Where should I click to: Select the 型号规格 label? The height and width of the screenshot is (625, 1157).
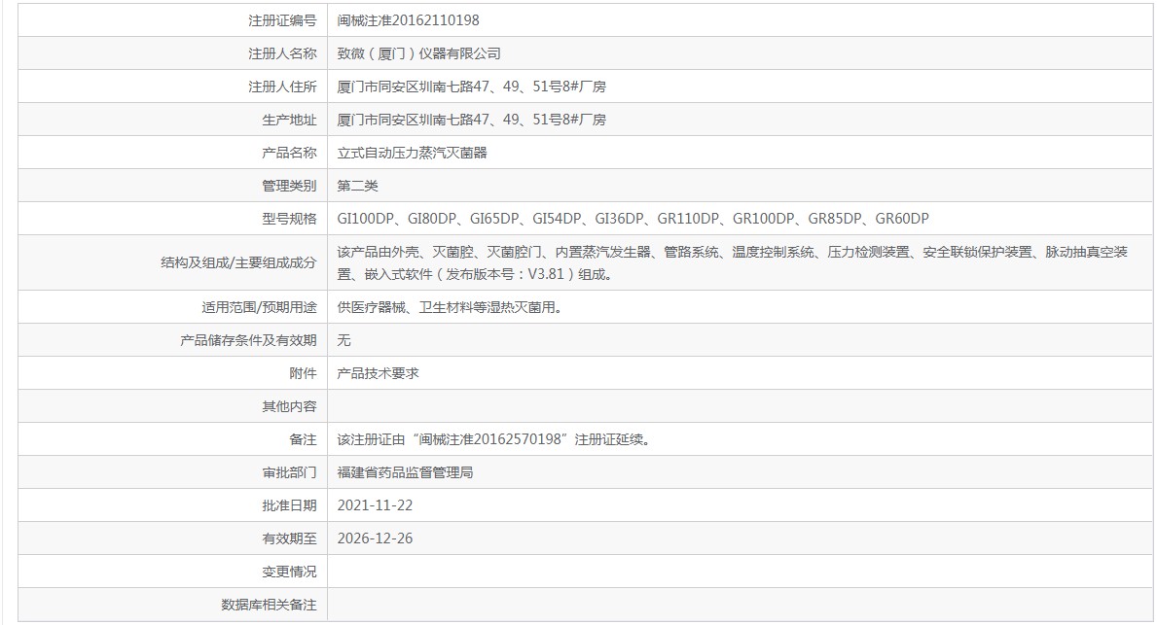(x=289, y=219)
